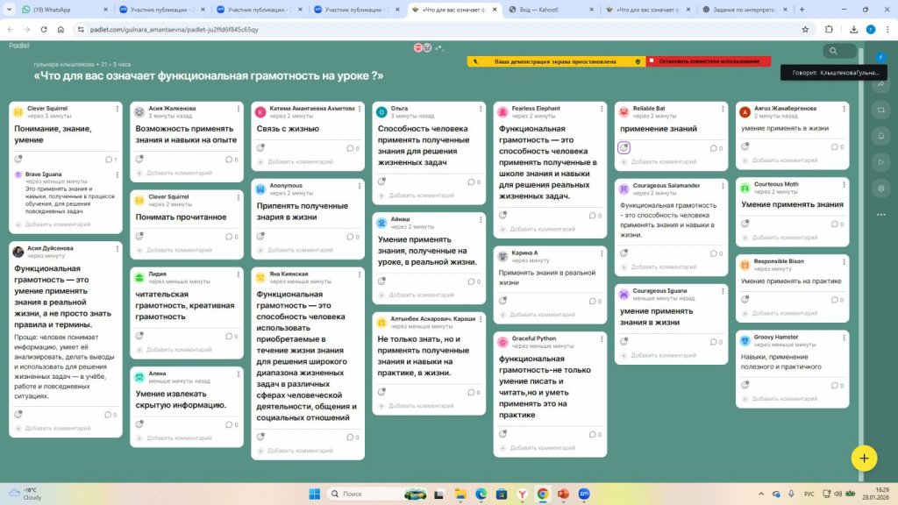
Task: Click the share arrow icon in the right sidebar
Action: [x=881, y=83]
